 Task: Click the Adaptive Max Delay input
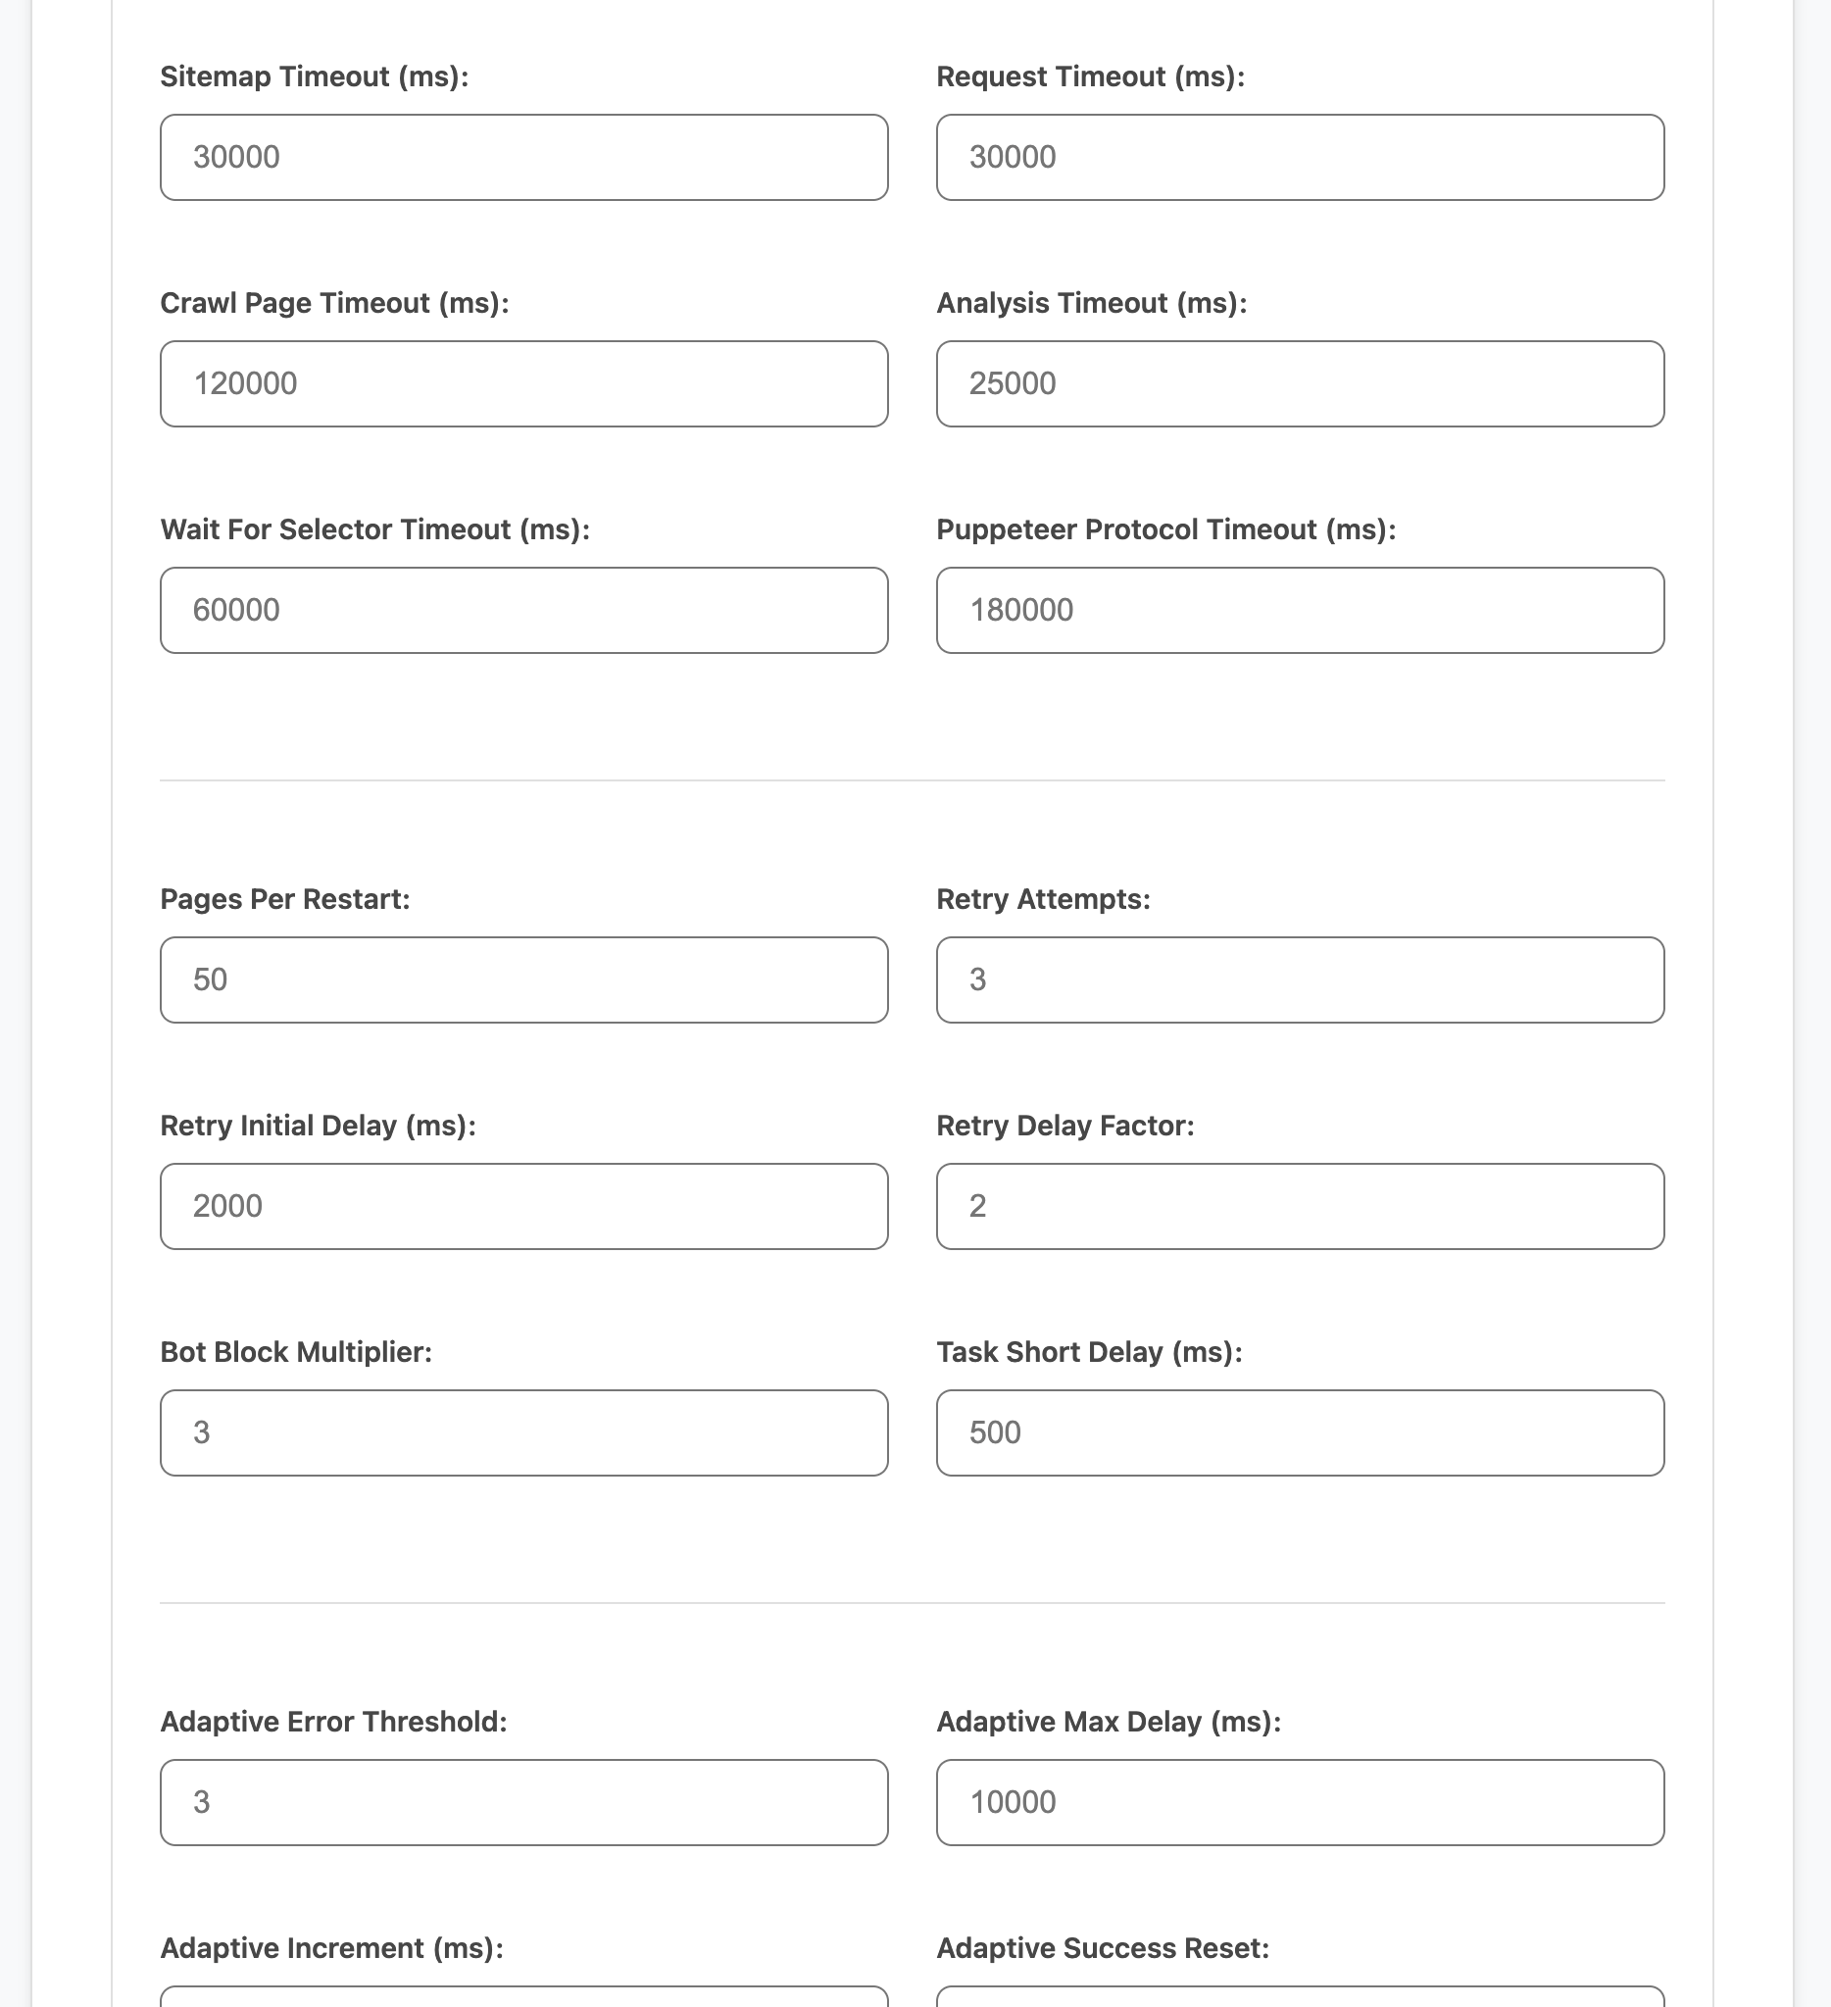coord(1300,1802)
